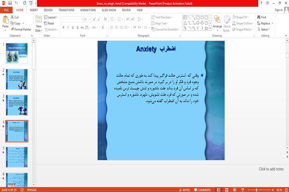The image size is (289, 192).
Task: Expand the Copy dropdown arrow
Action: [x=23, y=23]
